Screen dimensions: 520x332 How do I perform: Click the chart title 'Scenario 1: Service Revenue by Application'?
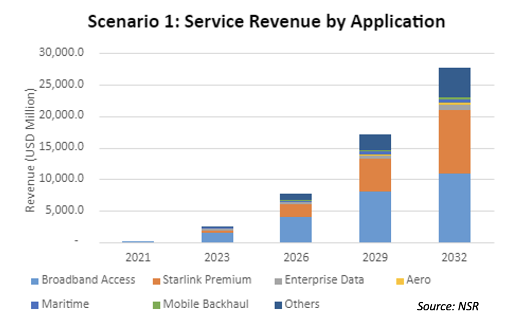266,22
